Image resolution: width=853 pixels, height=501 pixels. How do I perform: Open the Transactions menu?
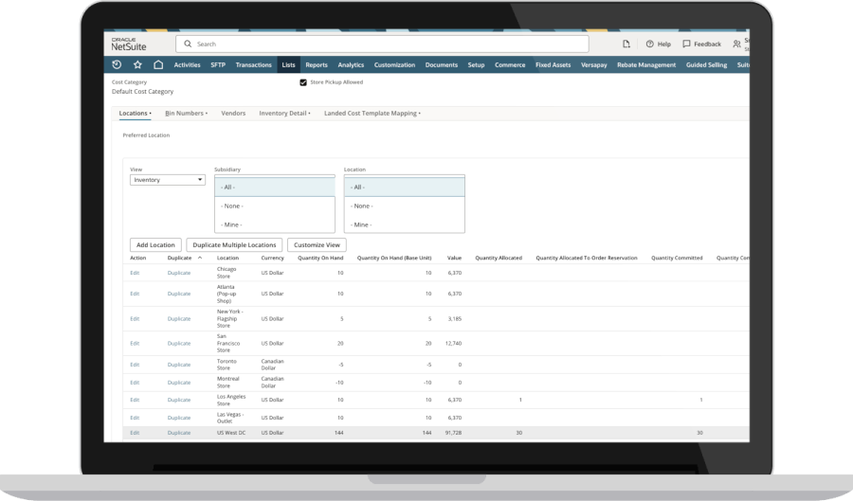coord(253,65)
